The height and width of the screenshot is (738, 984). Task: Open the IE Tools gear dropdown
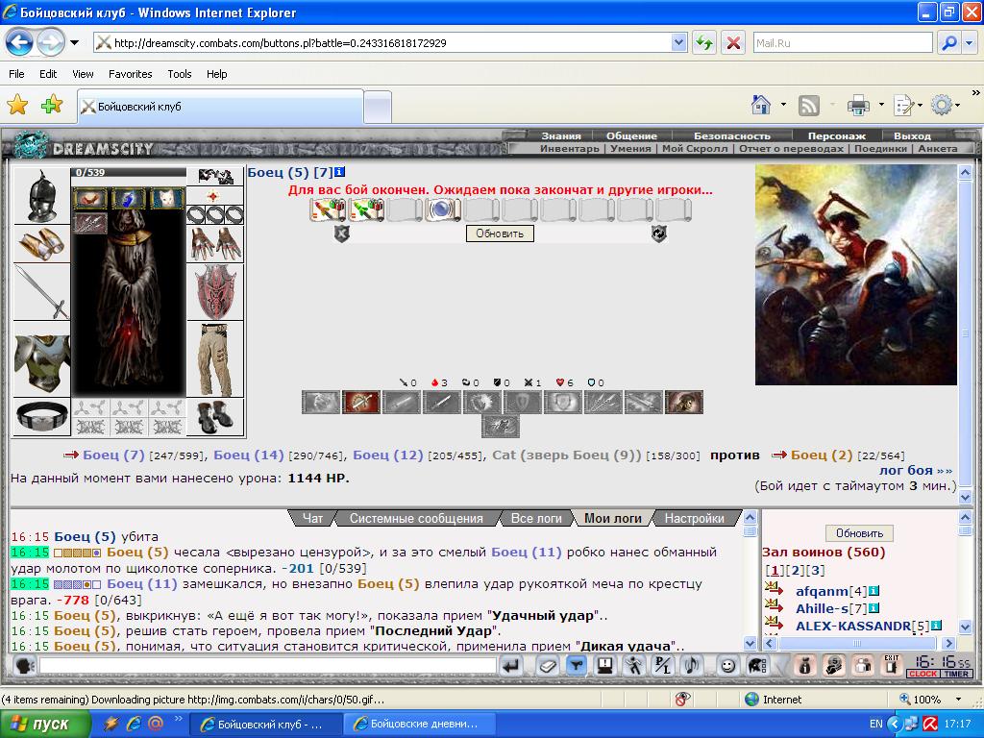[946, 106]
